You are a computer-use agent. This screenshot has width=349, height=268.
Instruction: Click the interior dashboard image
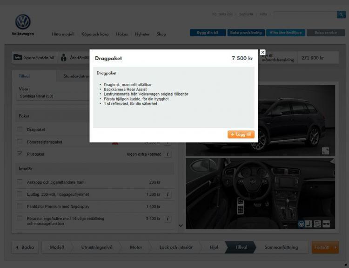point(260,193)
